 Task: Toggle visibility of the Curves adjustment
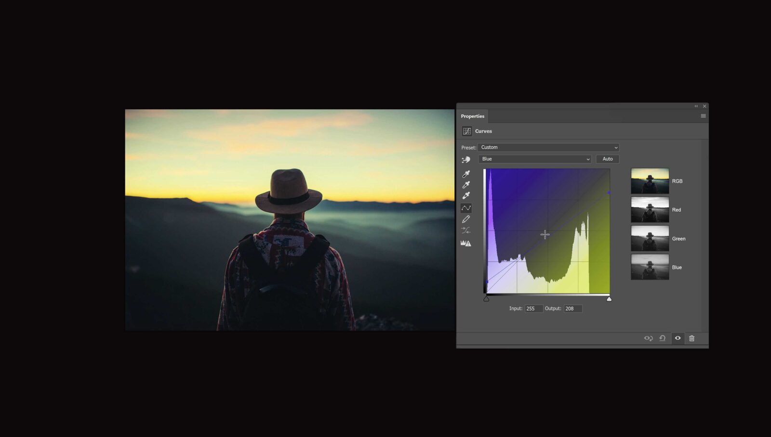pos(678,338)
